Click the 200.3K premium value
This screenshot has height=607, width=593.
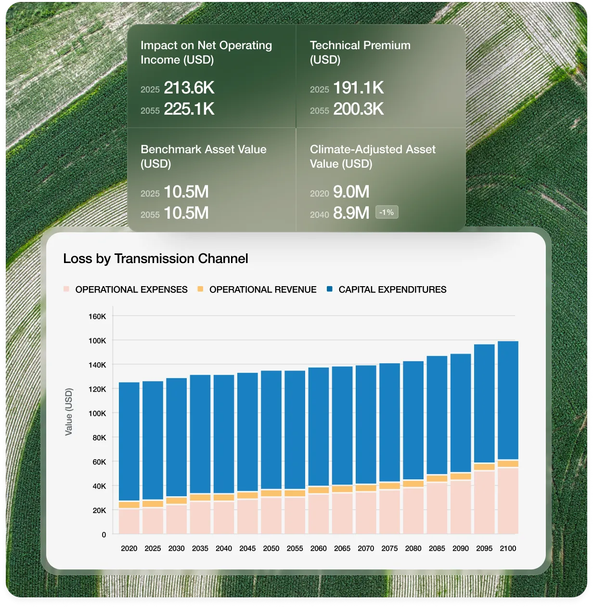coord(359,109)
